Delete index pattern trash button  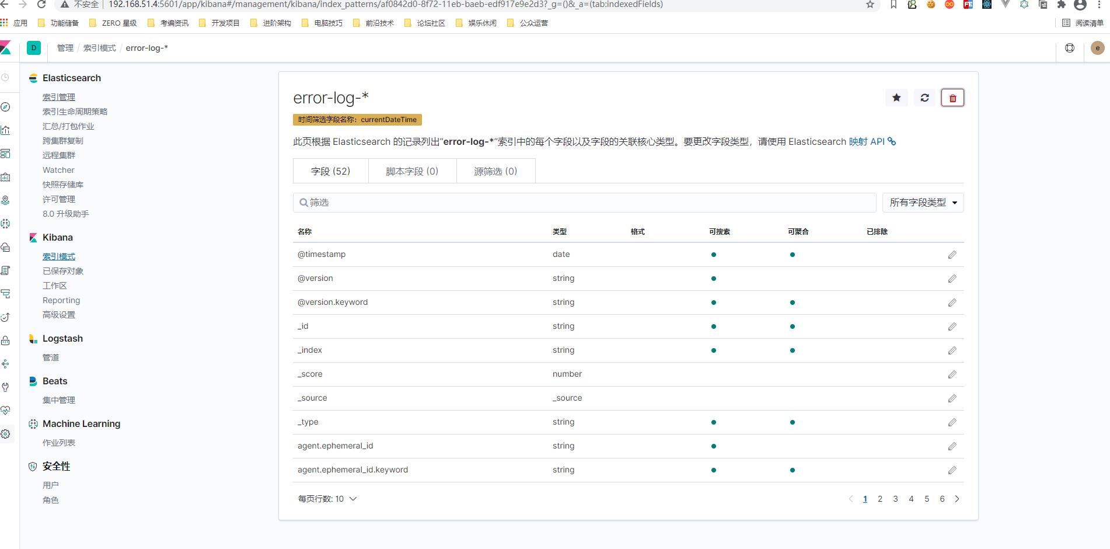click(952, 98)
